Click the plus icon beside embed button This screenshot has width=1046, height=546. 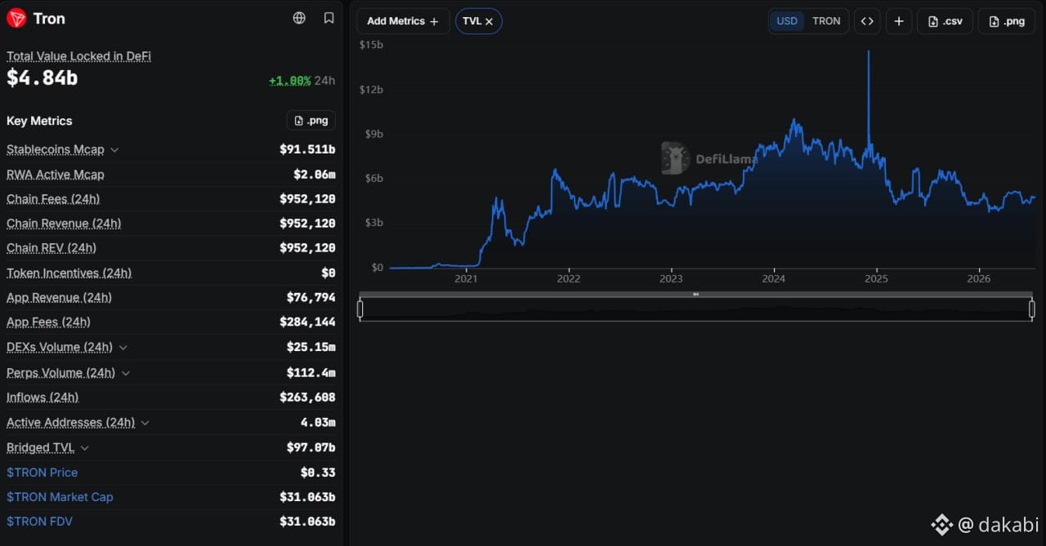(899, 21)
